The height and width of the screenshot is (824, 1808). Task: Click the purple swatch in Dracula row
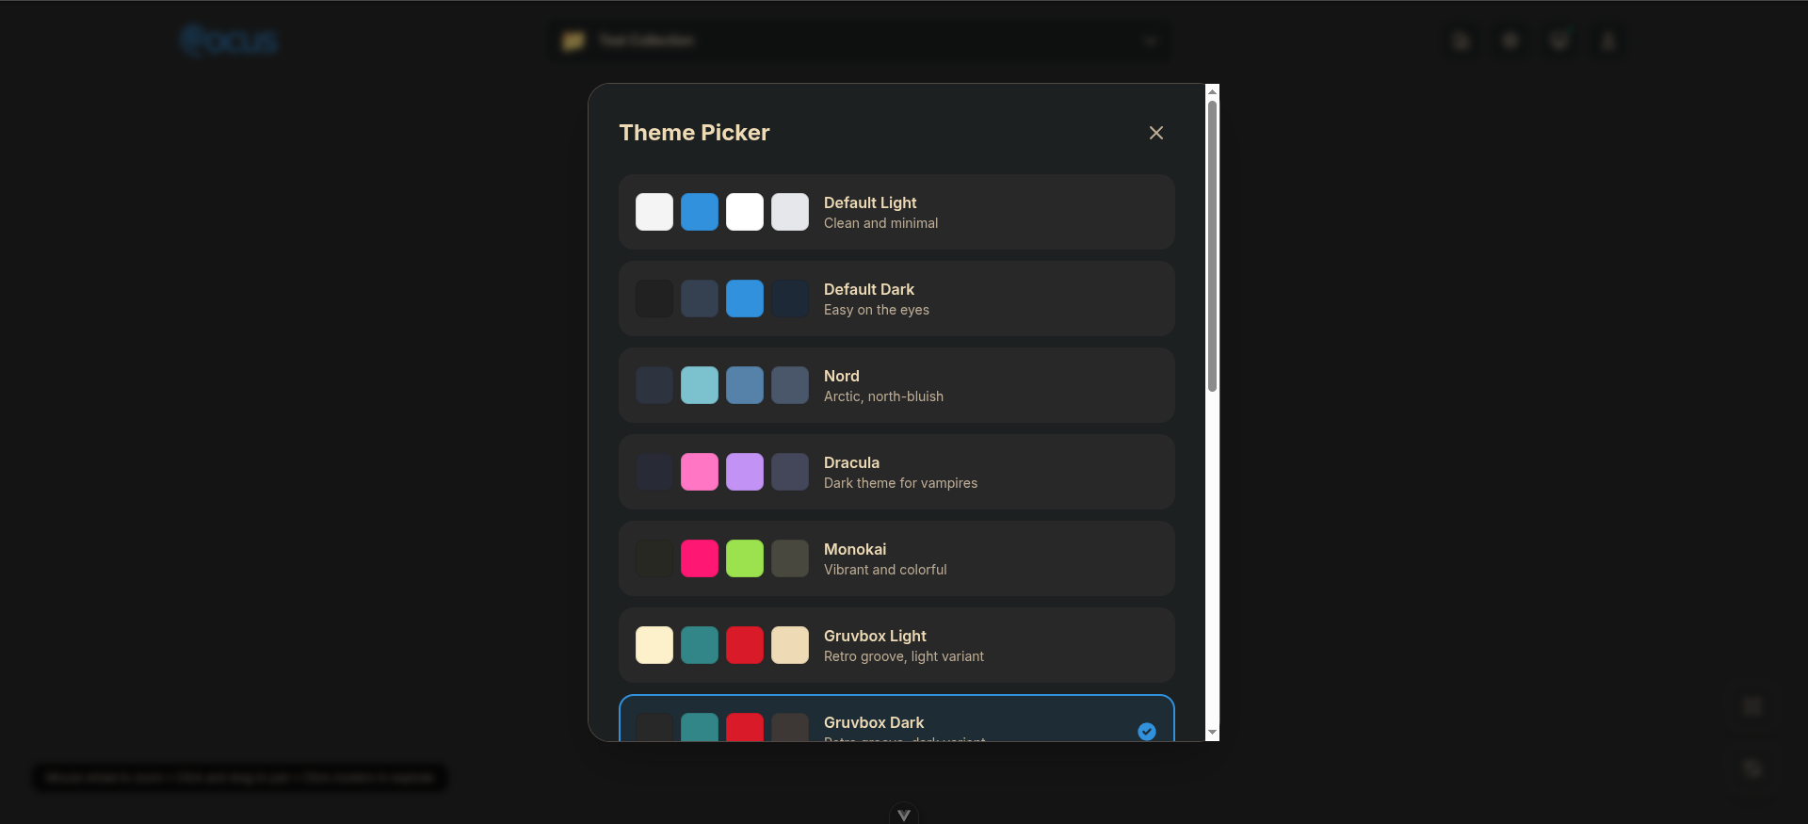click(745, 472)
